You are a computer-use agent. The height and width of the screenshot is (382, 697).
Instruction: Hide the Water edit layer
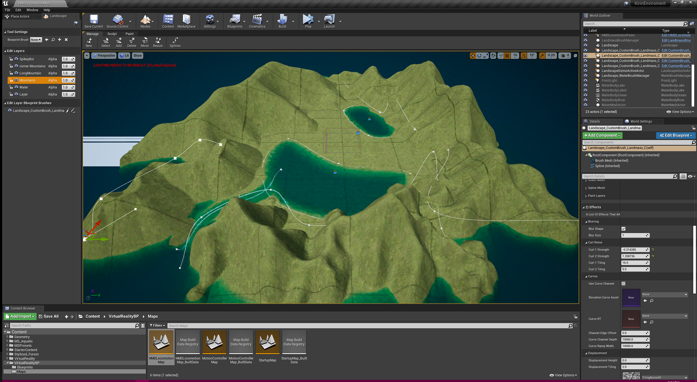click(x=16, y=87)
